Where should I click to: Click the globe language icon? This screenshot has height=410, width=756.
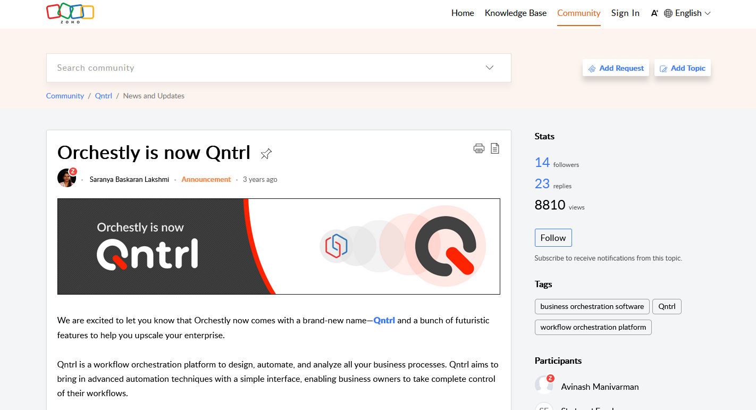(x=668, y=13)
